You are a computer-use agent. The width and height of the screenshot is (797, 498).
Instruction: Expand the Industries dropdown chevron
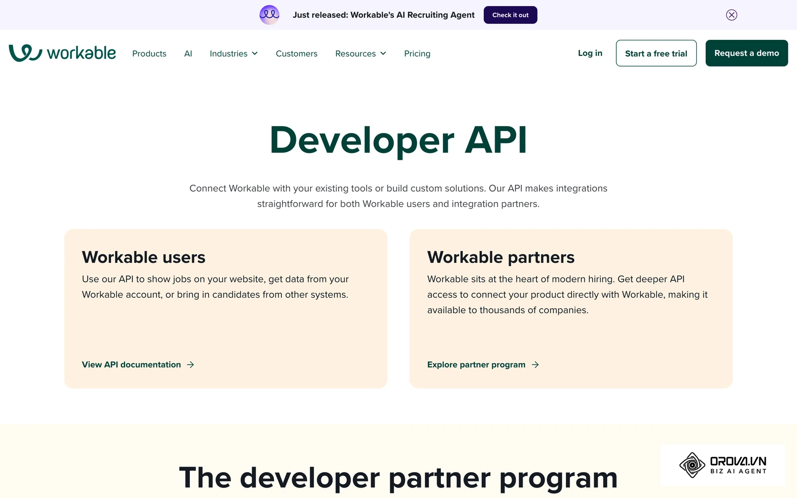click(255, 53)
